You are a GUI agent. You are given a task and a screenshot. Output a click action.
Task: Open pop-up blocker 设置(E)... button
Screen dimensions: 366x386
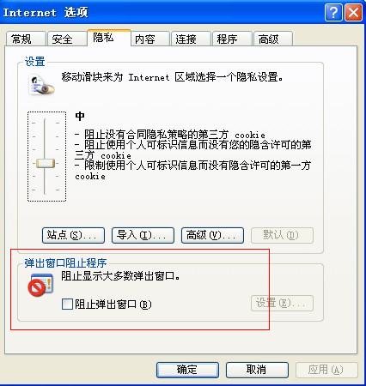[x=282, y=303]
